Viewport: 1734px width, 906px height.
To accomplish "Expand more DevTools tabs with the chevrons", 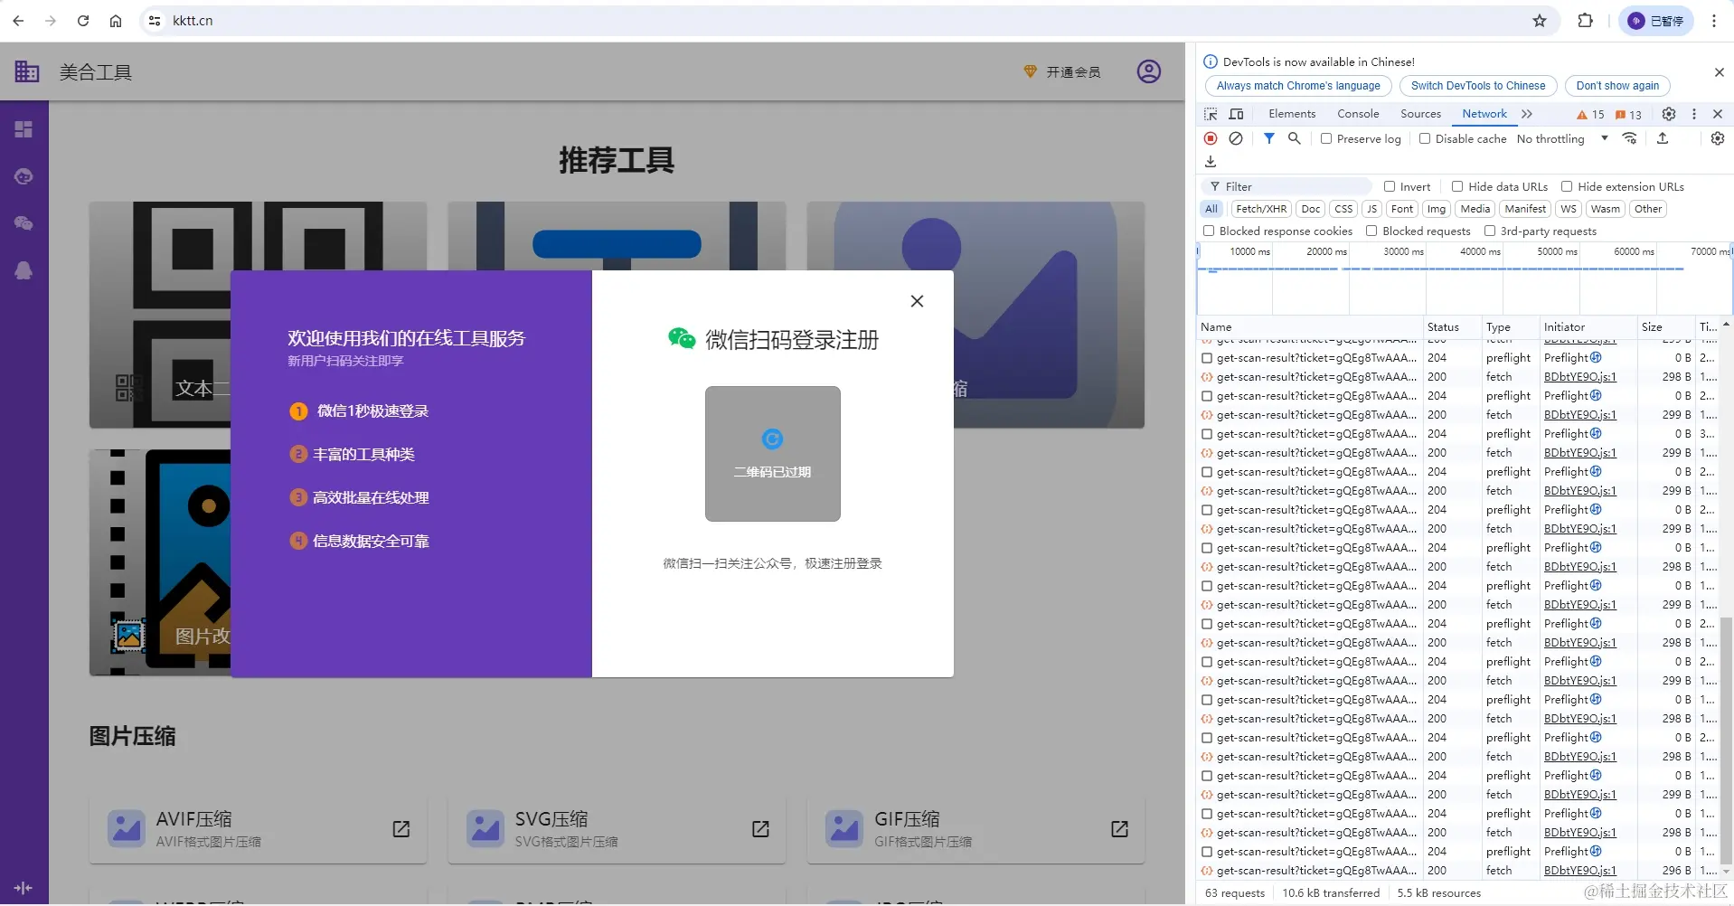I will click(1527, 114).
